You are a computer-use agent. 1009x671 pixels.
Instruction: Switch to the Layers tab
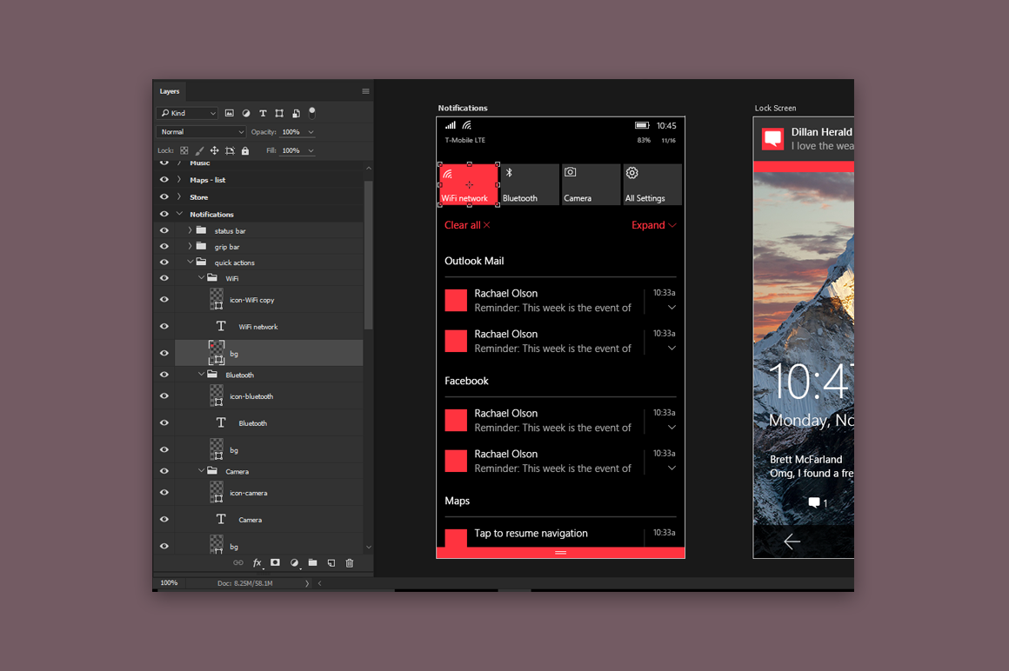170,91
